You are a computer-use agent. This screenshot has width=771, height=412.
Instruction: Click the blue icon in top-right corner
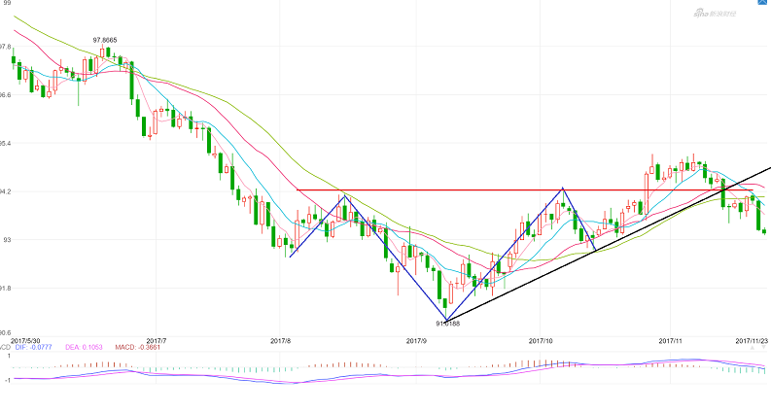[x=761, y=5]
